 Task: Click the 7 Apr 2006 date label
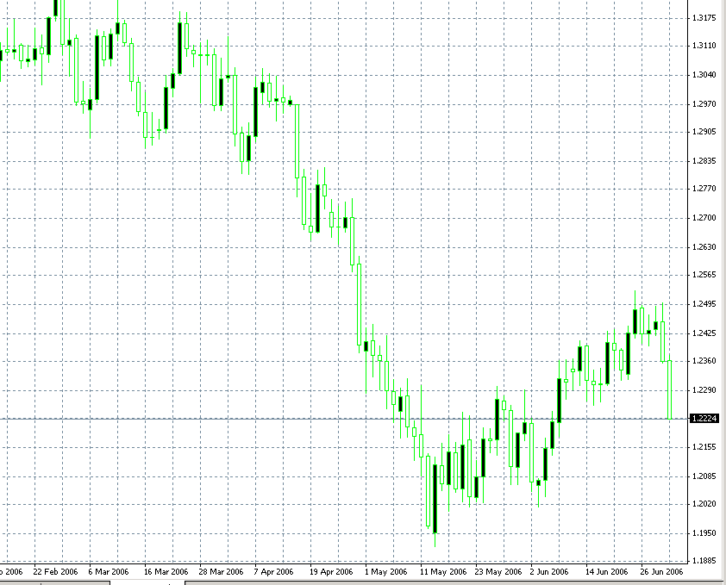click(x=273, y=572)
